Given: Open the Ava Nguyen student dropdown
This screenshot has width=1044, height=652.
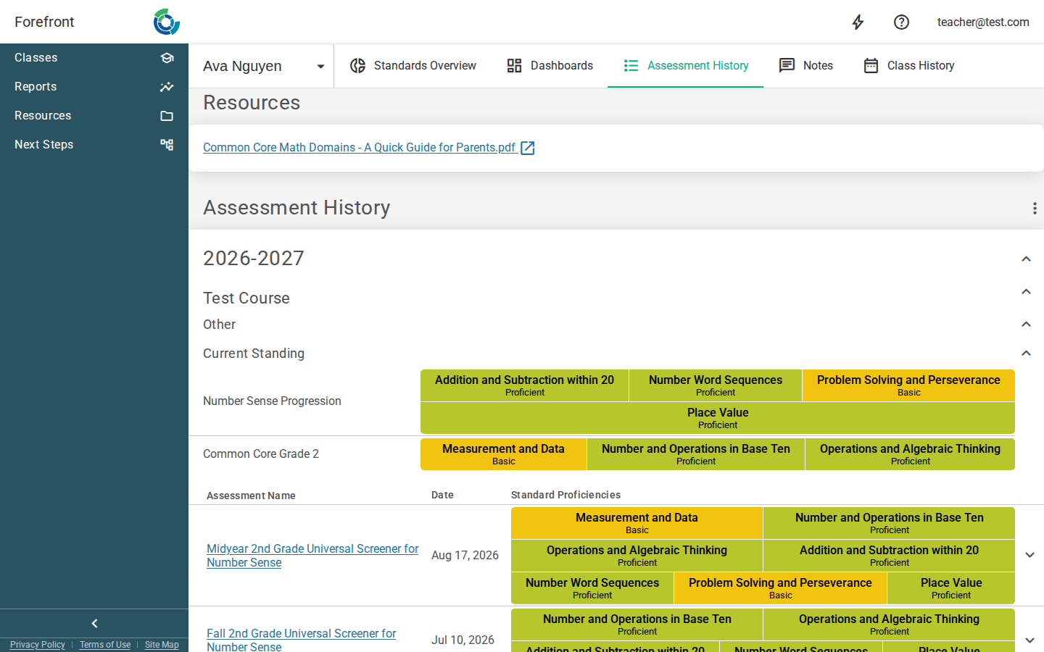Looking at the screenshot, I should (x=261, y=66).
